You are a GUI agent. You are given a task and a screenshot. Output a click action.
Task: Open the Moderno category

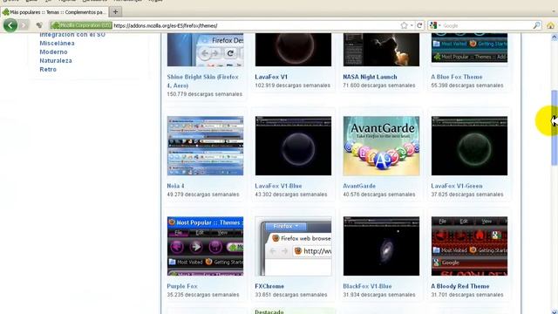53,52
